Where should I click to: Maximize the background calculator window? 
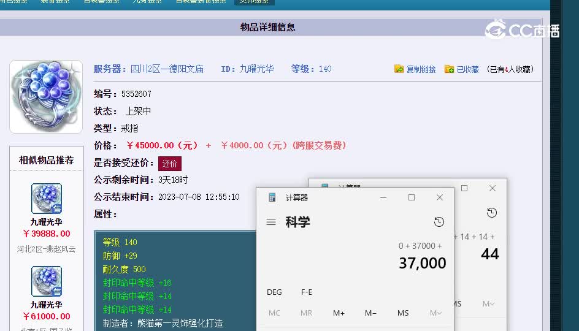pos(464,188)
